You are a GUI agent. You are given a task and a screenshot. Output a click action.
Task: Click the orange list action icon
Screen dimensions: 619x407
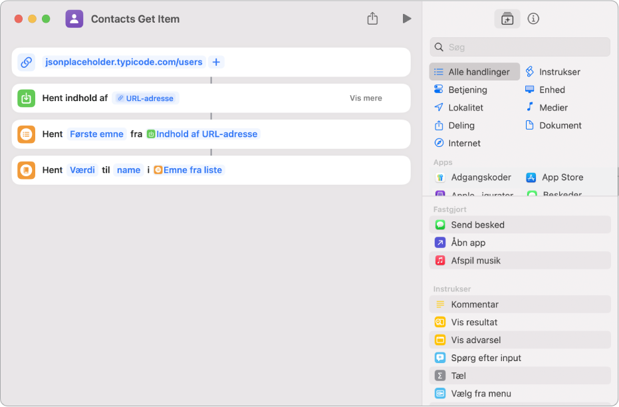click(x=27, y=134)
